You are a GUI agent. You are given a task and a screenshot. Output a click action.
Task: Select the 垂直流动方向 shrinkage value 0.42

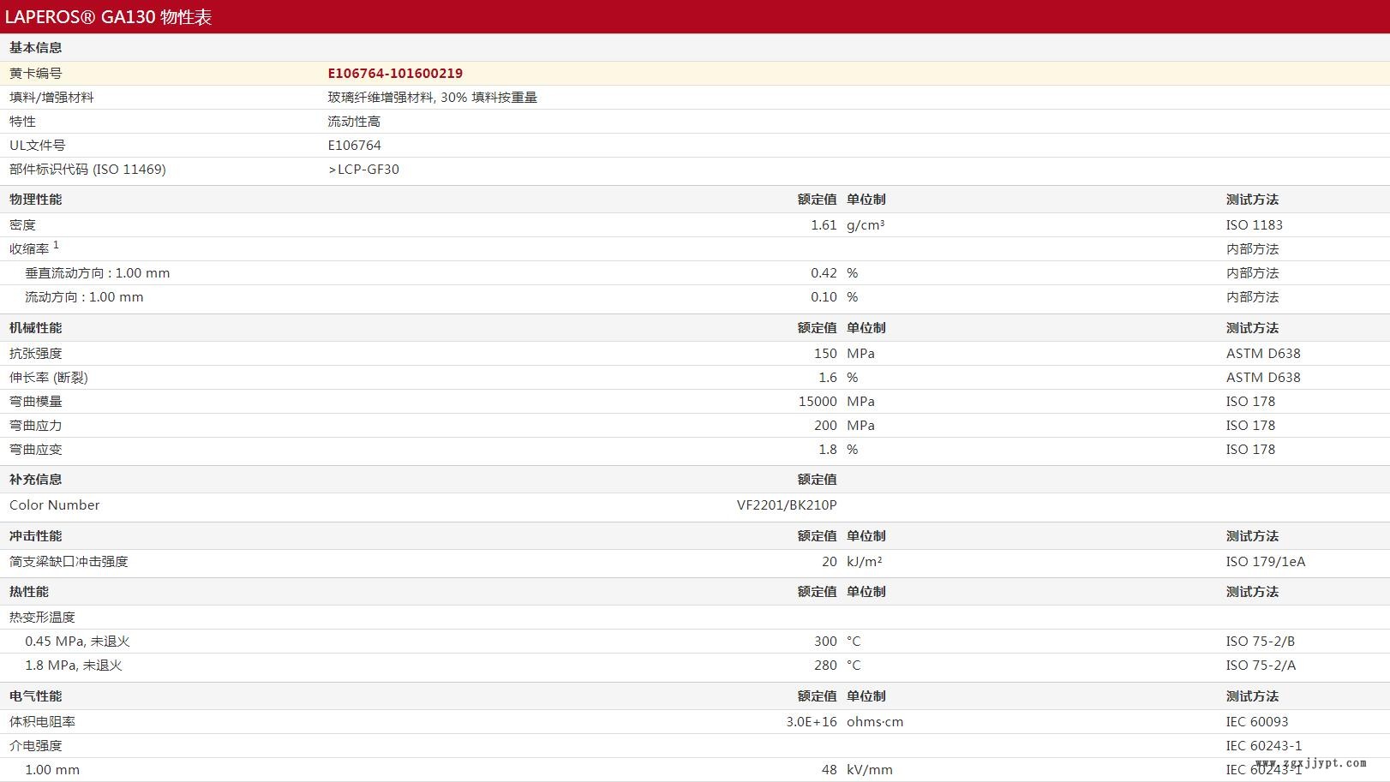(x=823, y=273)
